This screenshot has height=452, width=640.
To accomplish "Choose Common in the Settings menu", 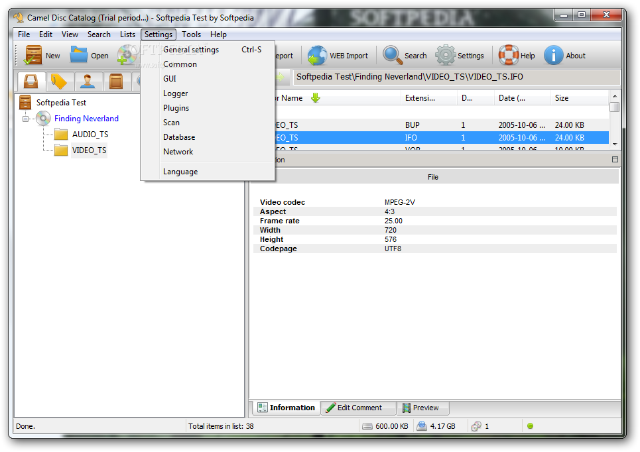I will [208, 64].
